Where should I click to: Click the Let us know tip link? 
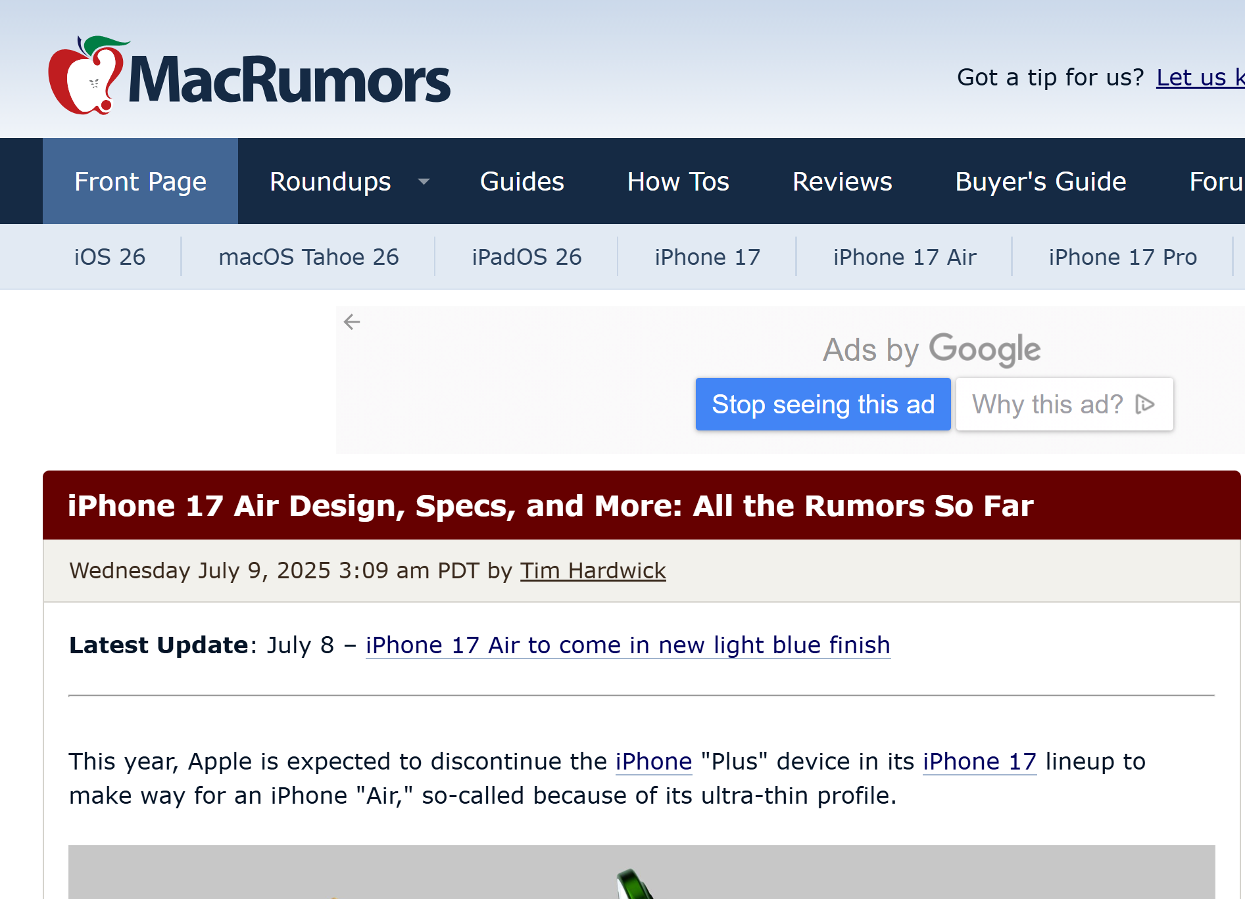1200,78
